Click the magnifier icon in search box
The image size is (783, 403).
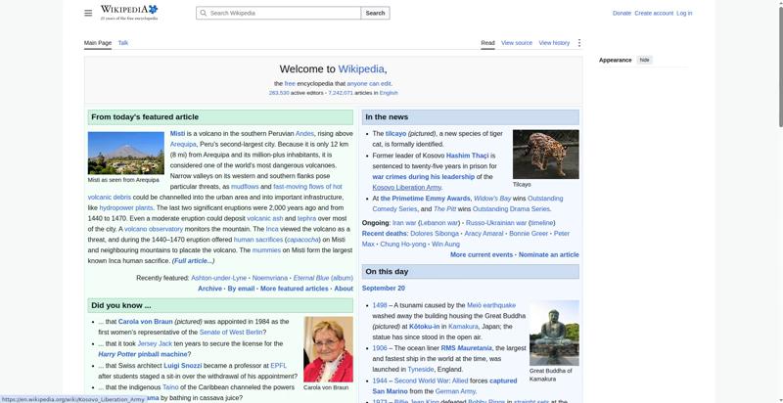click(x=204, y=13)
